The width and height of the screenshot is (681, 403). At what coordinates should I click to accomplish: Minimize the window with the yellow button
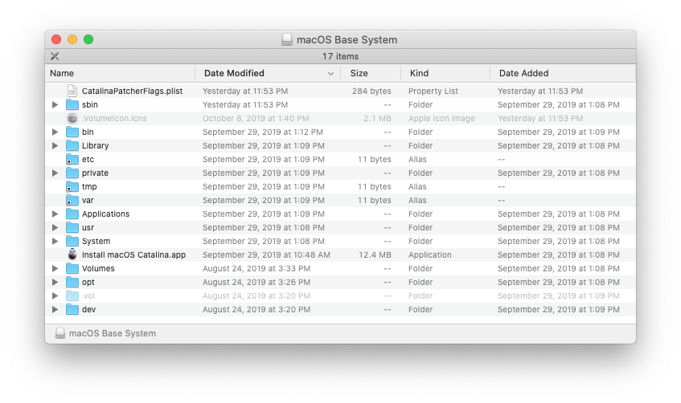tap(72, 39)
